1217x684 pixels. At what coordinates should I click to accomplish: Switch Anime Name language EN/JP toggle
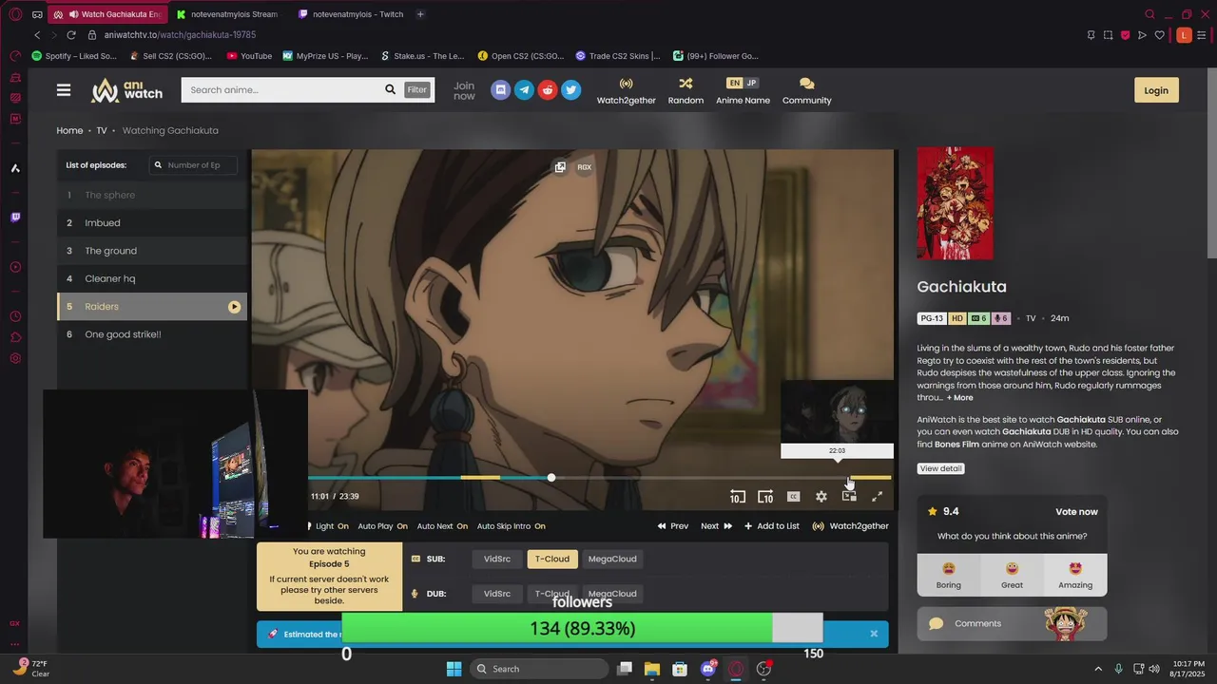click(x=743, y=84)
